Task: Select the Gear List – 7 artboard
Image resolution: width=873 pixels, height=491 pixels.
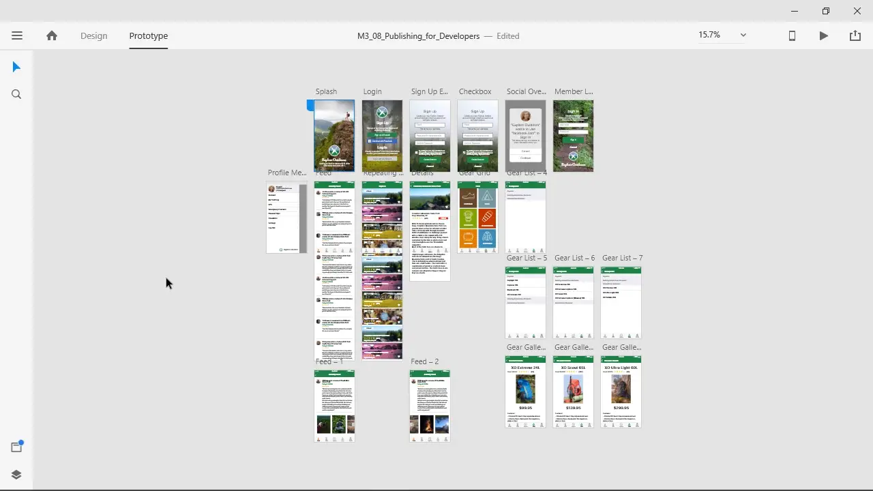Action: tap(621, 303)
